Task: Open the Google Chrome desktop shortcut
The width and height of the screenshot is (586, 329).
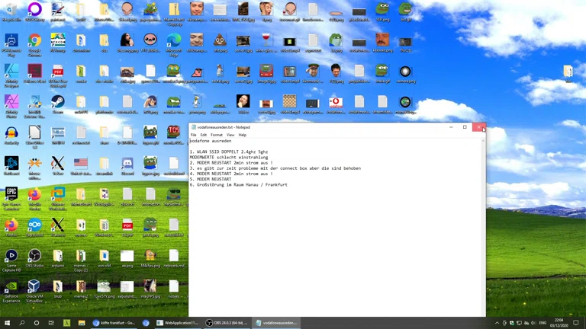Action: 34,41
